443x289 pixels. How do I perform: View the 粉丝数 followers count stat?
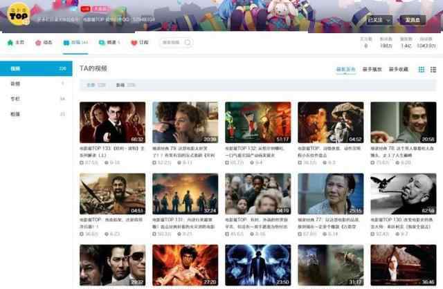(386, 42)
